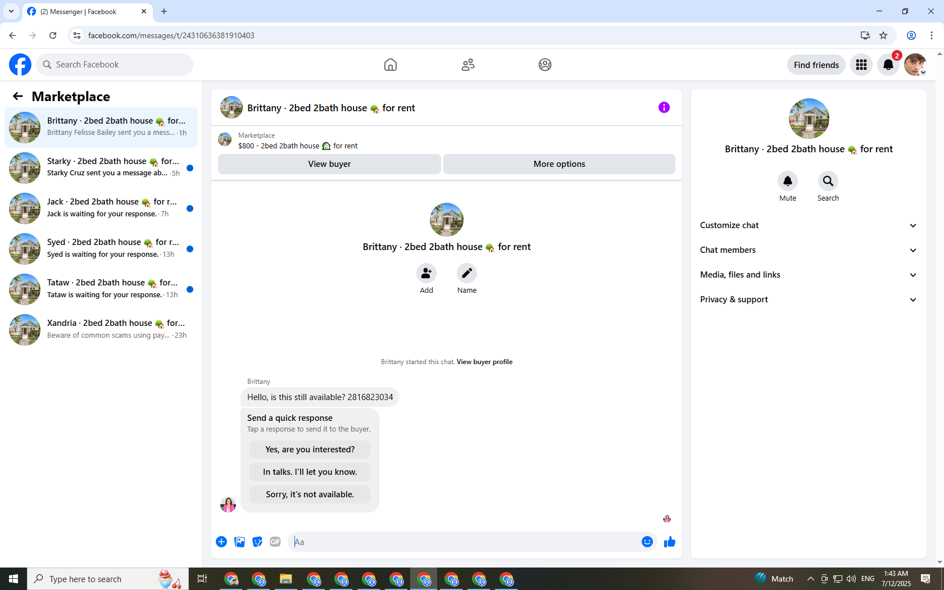Open the Home feed icon

click(391, 65)
